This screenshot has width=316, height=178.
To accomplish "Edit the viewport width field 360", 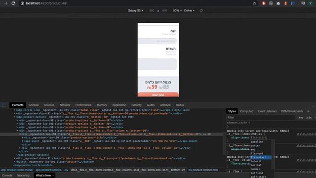I will tap(152, 10).
